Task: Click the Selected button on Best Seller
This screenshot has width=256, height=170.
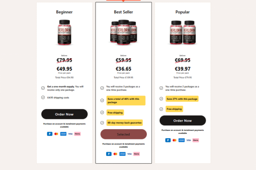Action: (x=123, y=134)
